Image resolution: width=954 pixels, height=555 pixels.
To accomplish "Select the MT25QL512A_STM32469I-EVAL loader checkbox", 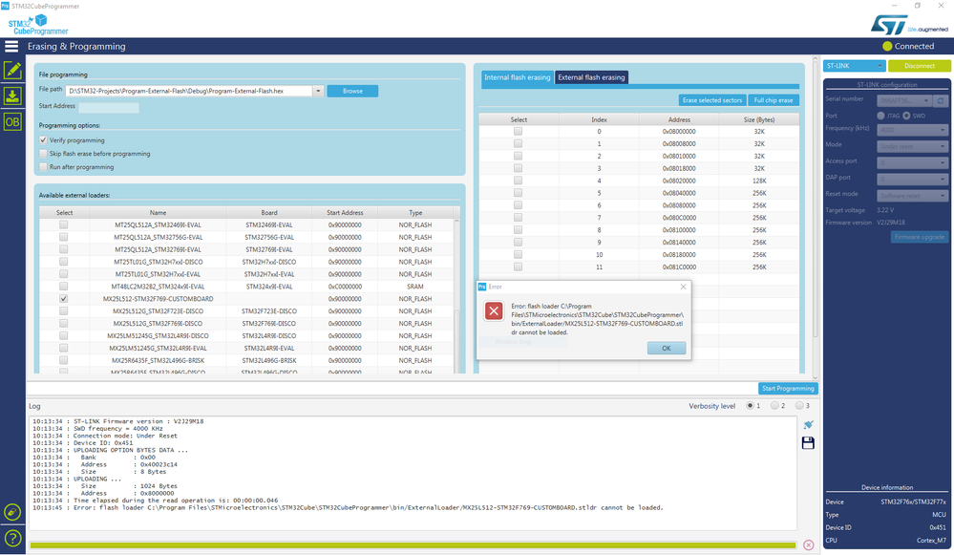I will click(63, 224).
